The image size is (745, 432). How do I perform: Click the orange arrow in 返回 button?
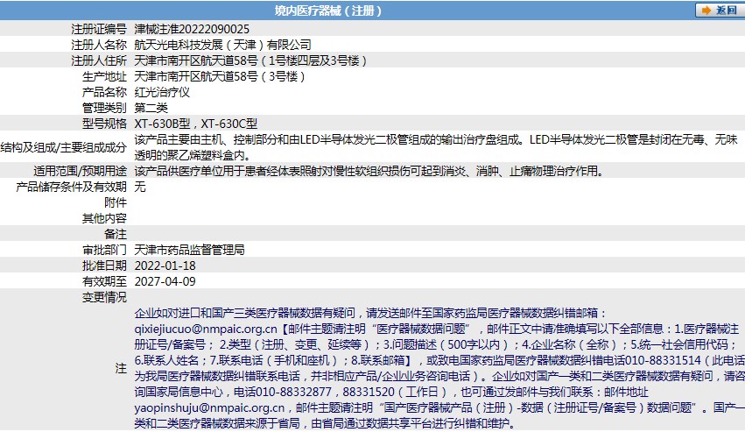point(706,10)
